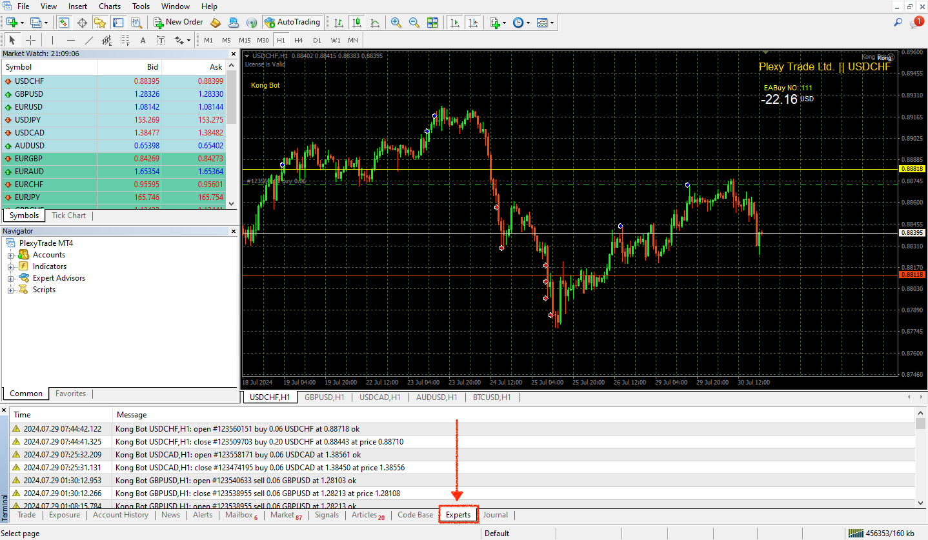Viewport: 928px width, 540px height.
Task: Toggle the Data Window crosshair icon
Action: pos(82,23)
